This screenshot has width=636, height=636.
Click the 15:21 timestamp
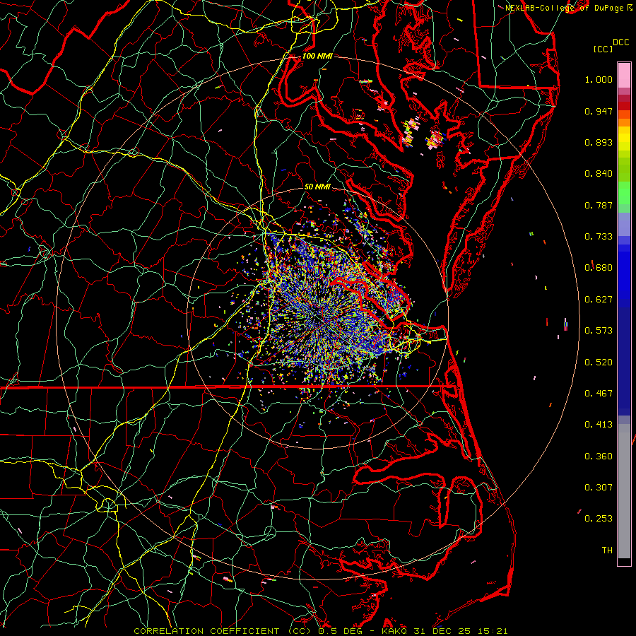pos(492,631)
